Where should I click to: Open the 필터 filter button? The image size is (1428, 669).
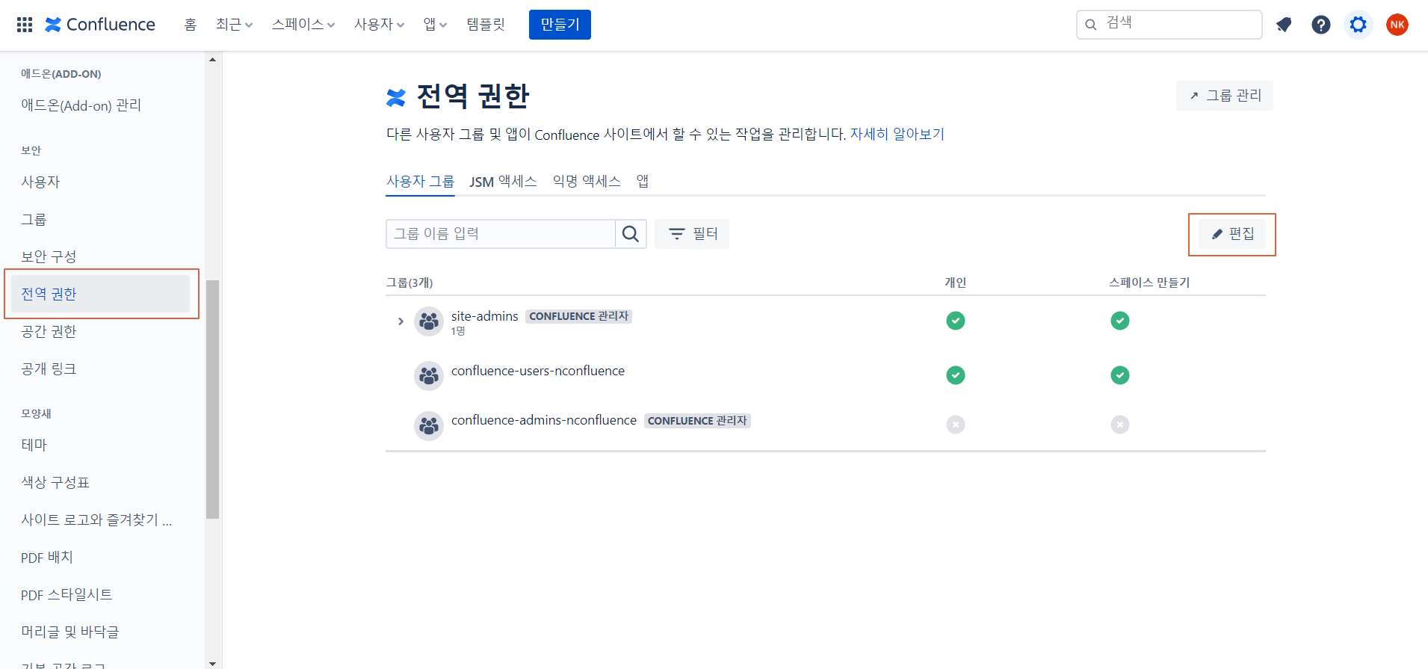pos(692,234)
